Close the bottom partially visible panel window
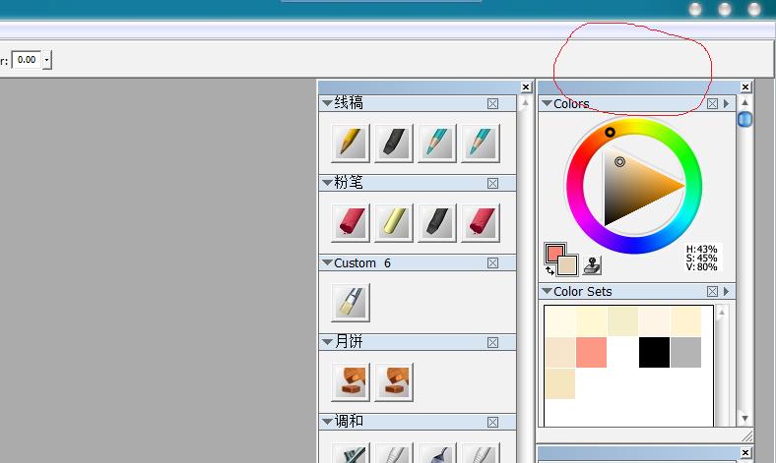776x463 pixels. click(x=745, y=452)
